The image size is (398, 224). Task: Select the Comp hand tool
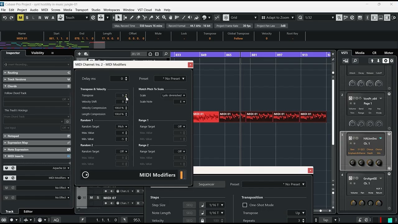171,18
